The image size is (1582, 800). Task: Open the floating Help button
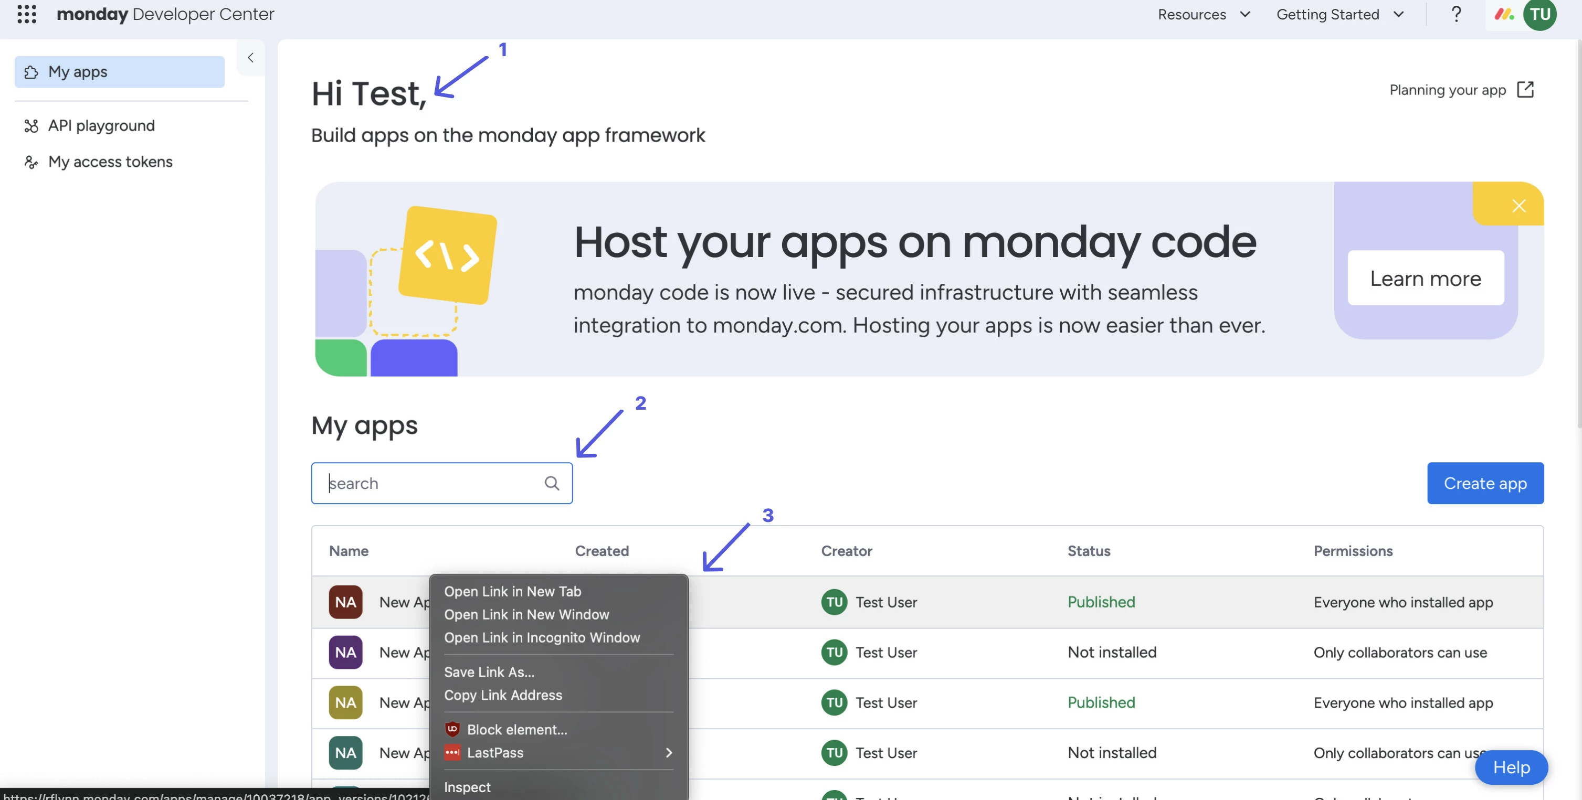coord(1510,767)
